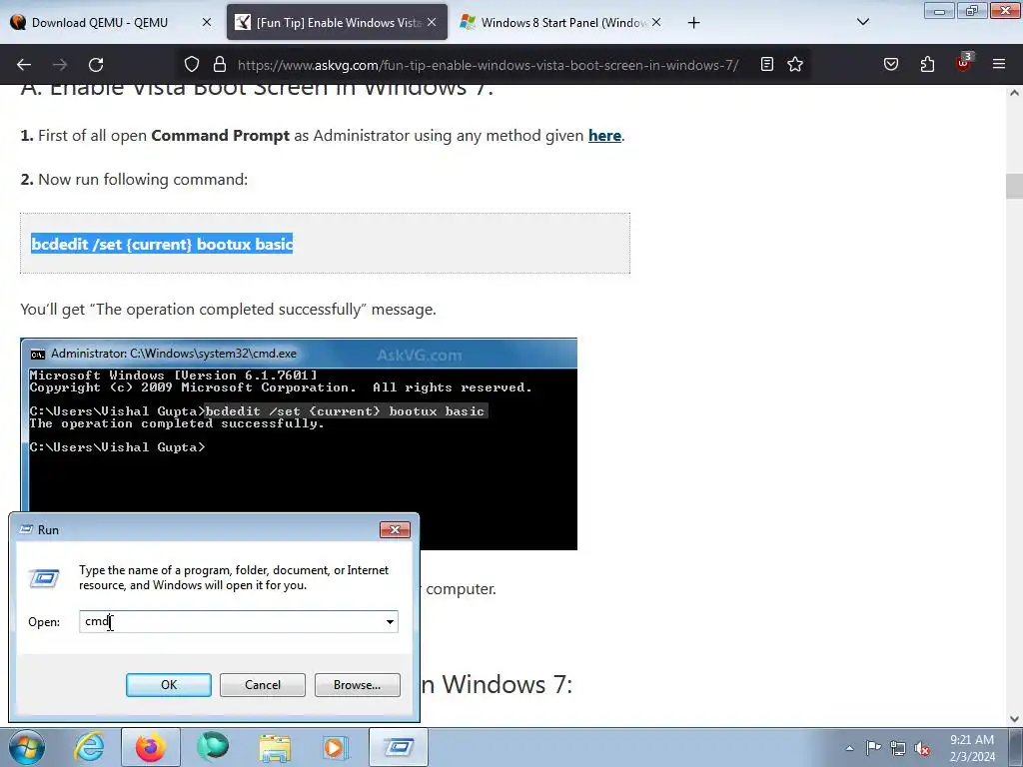This screenshot has width=1023, height=767.
Task: Open the uBlock extension icon with badge
Action: coord(964,63)
